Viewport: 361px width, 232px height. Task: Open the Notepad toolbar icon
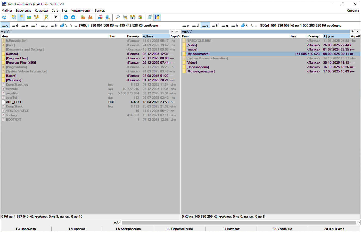pyautogui.click(x=150, y=17)
